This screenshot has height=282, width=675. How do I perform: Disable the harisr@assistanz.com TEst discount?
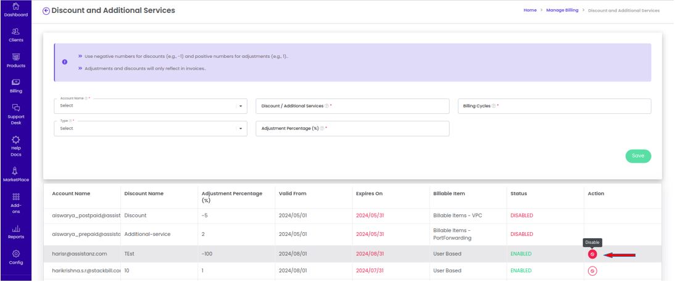[592, 254]
